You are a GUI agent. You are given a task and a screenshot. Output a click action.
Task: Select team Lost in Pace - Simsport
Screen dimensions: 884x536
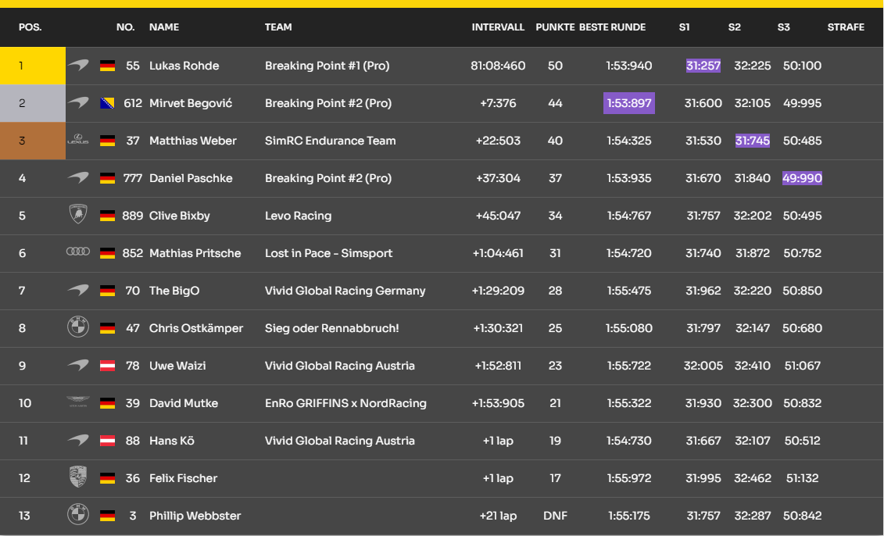[x=328, y=253]
